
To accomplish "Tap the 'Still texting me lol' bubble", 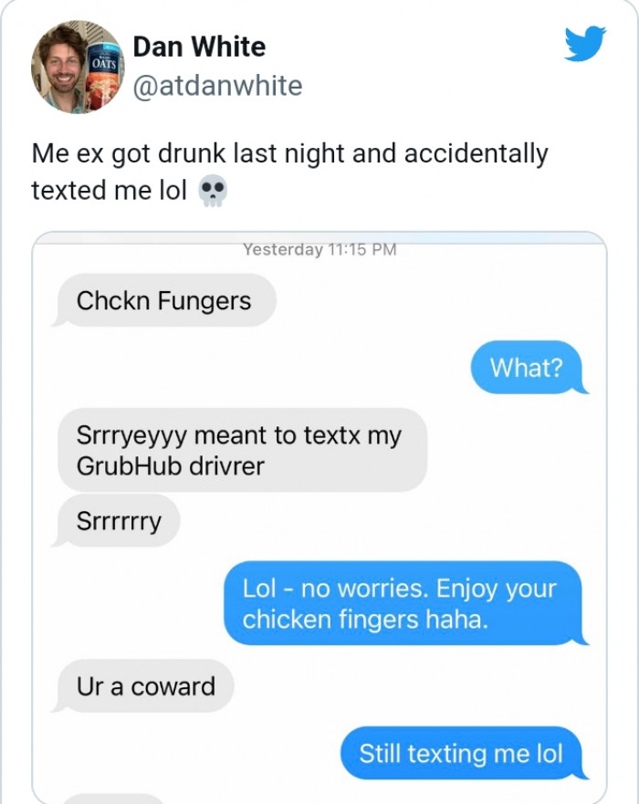I will 464,753.
